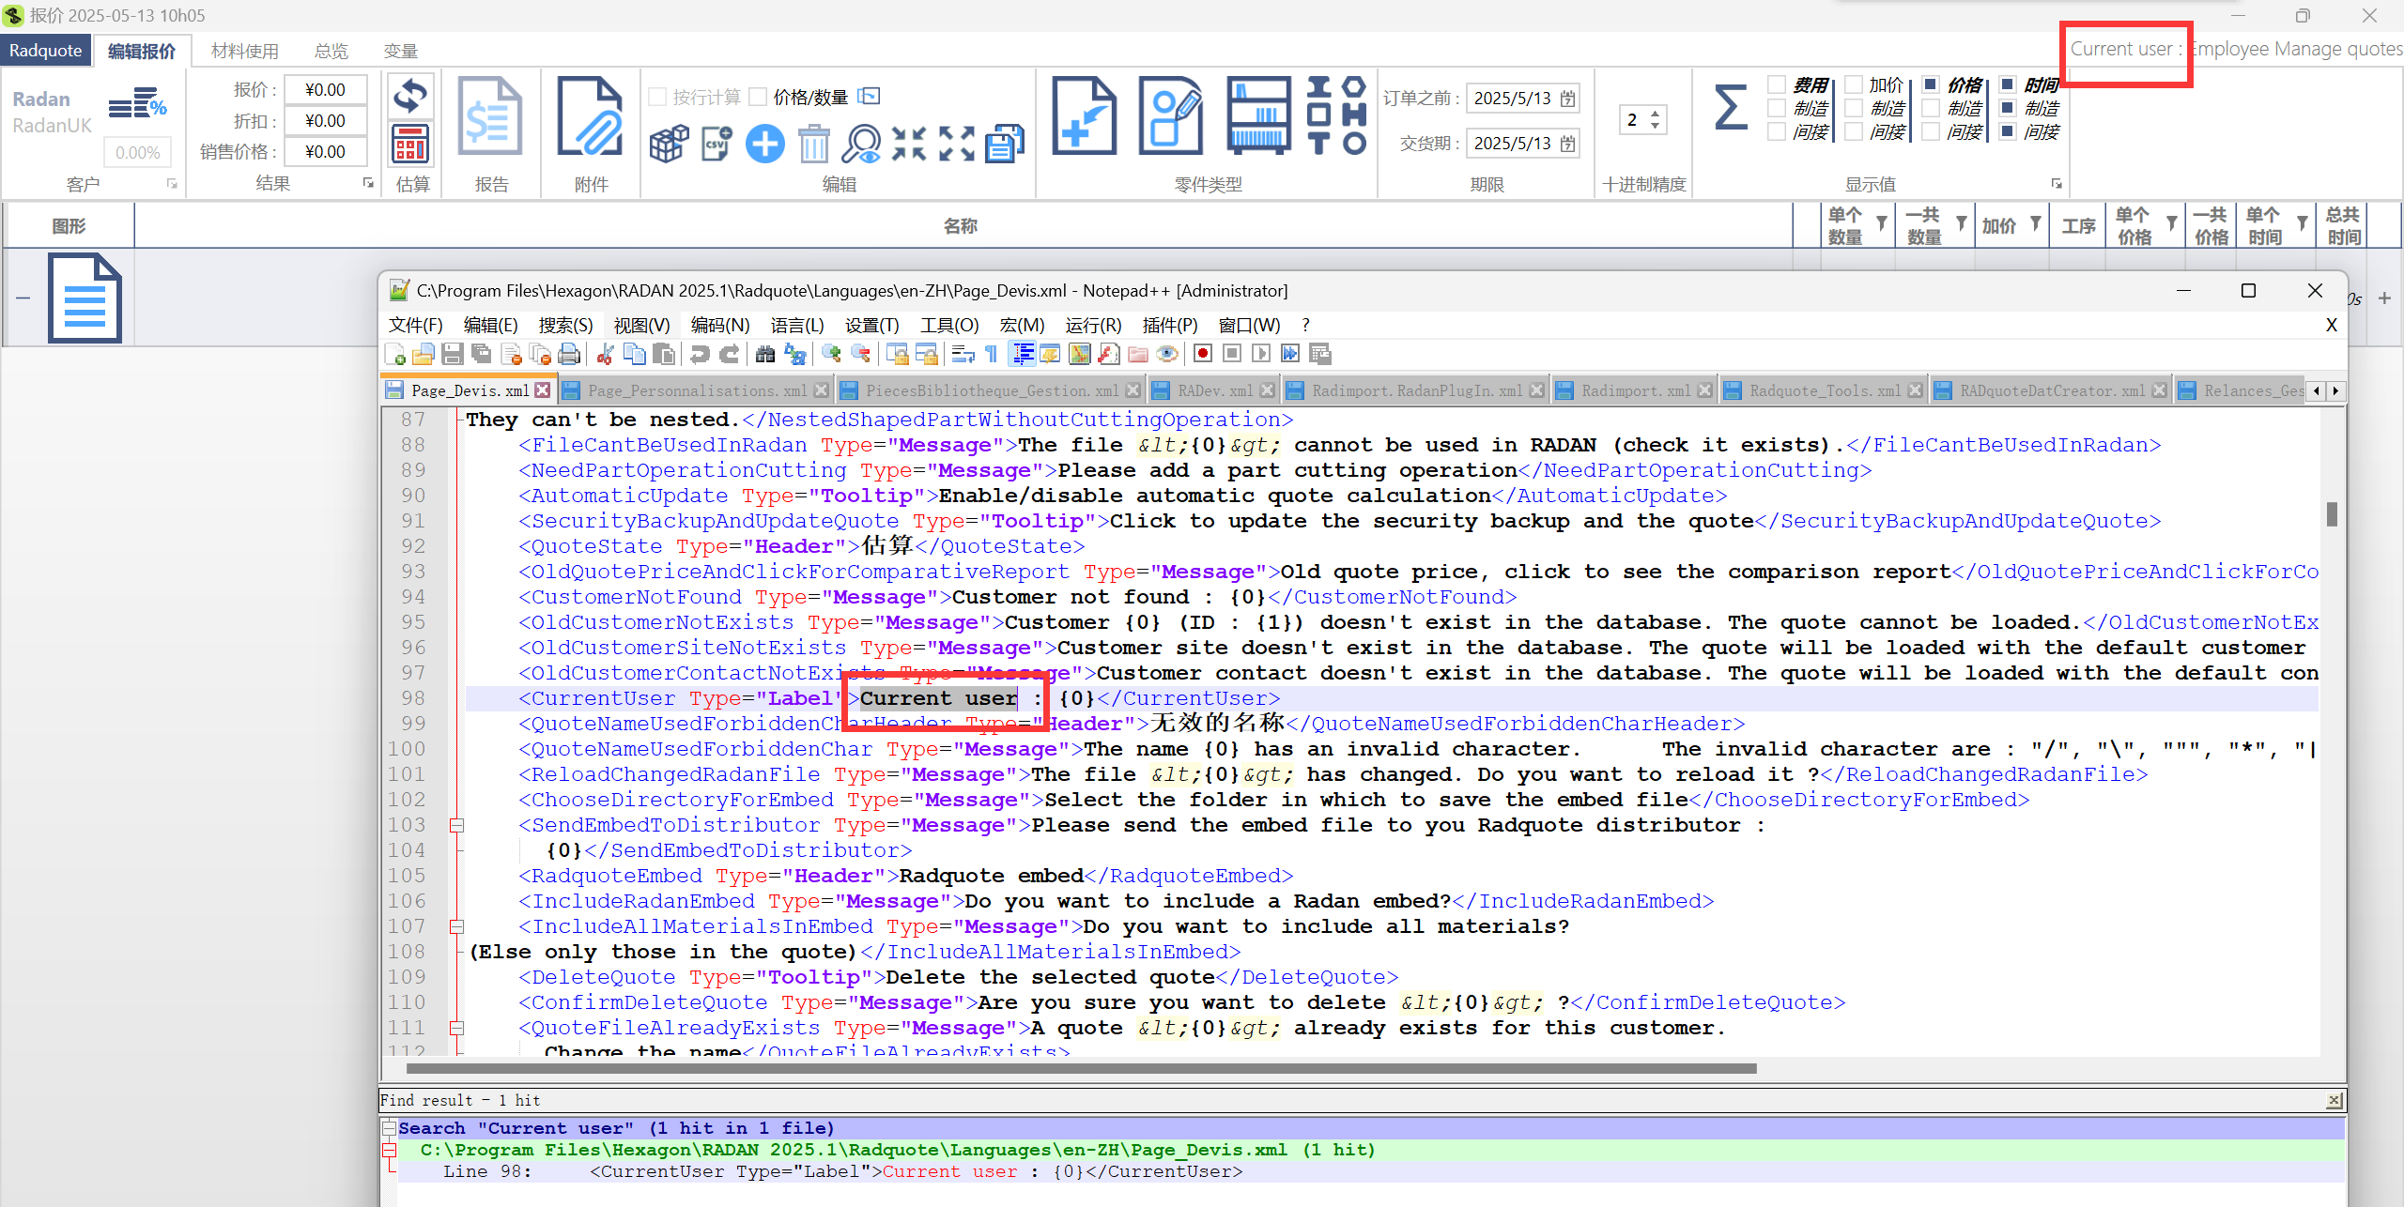Open the attachment paperclip document icon

[x=590, y=115]
